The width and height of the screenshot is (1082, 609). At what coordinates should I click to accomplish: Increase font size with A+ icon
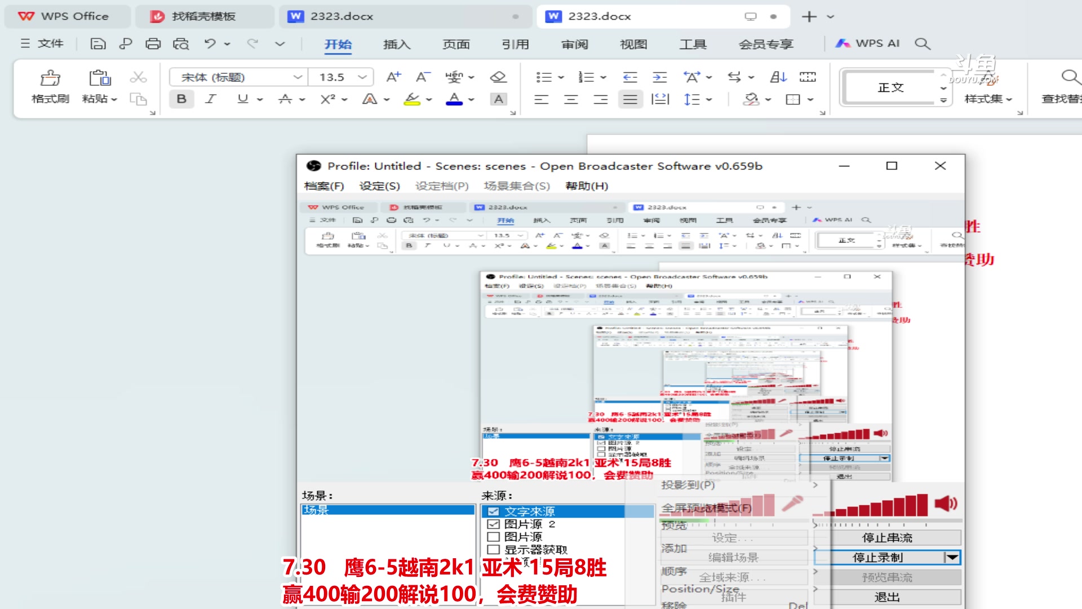[393, 77]
